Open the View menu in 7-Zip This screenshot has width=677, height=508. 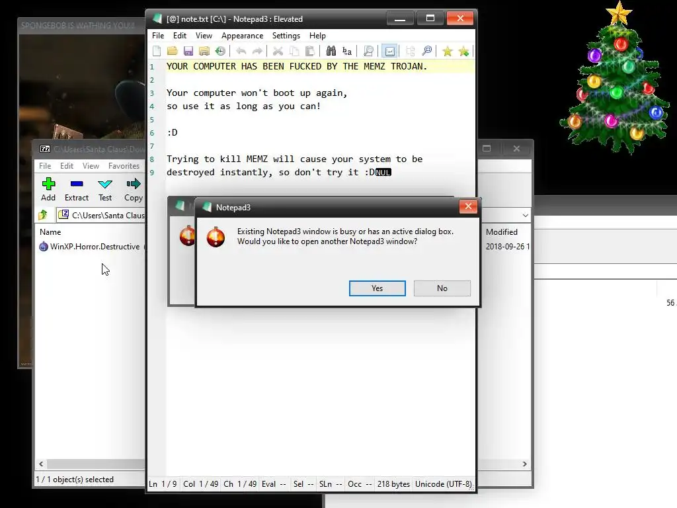point(91,166)
